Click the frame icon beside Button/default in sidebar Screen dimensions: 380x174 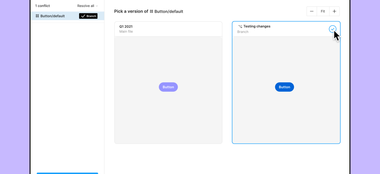(37, 16)
